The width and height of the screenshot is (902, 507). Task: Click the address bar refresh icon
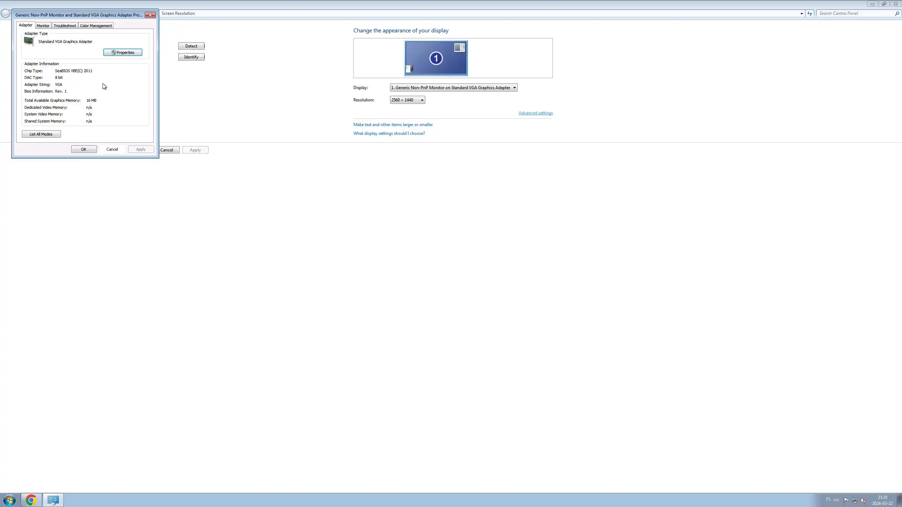(x=810, y=13)
